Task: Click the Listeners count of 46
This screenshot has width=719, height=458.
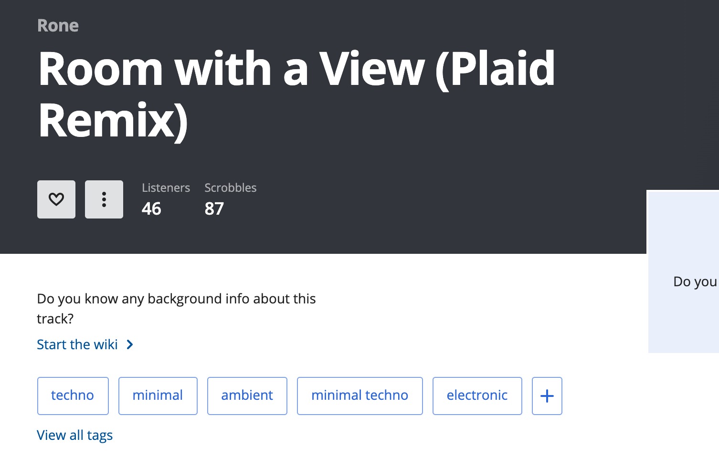Action: pyautogui.click(x=151, y=208)
